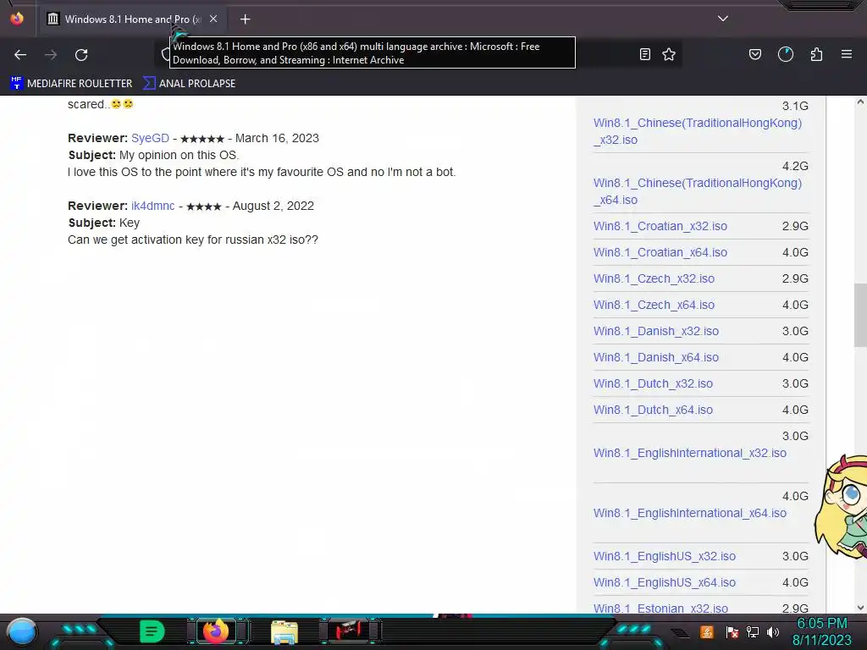Click the review date 'March 16, 2023'
The width and height of the screenshot is (867, 650).
(277, 138)
